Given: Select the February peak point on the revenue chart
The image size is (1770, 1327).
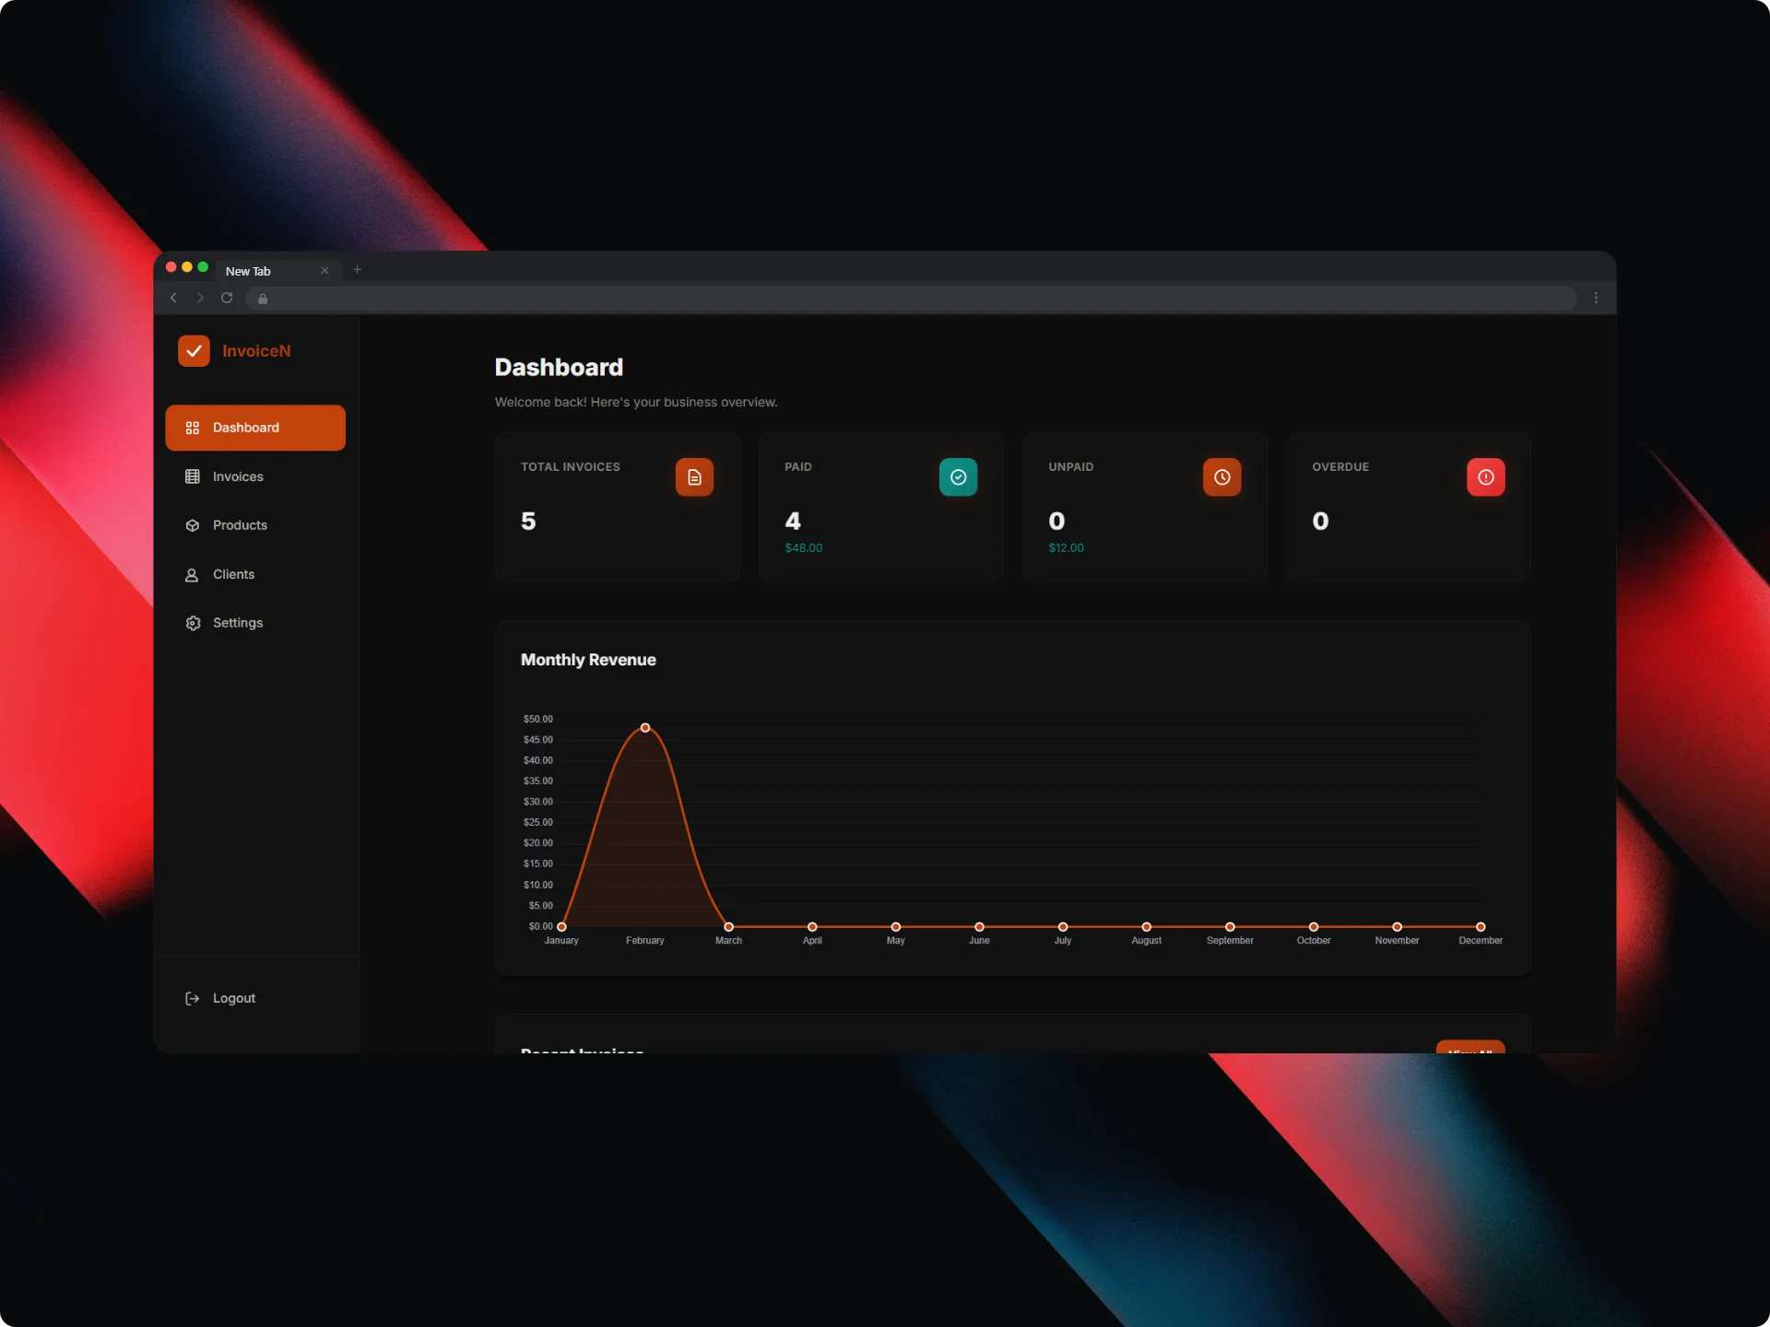Looking at the screenshot, I should (644, 727).
